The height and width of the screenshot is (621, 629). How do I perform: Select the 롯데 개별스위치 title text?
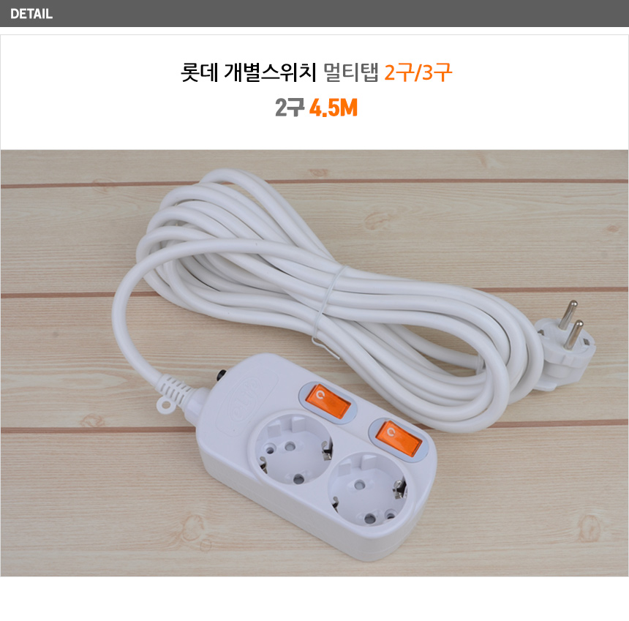(x=249, y=72)
